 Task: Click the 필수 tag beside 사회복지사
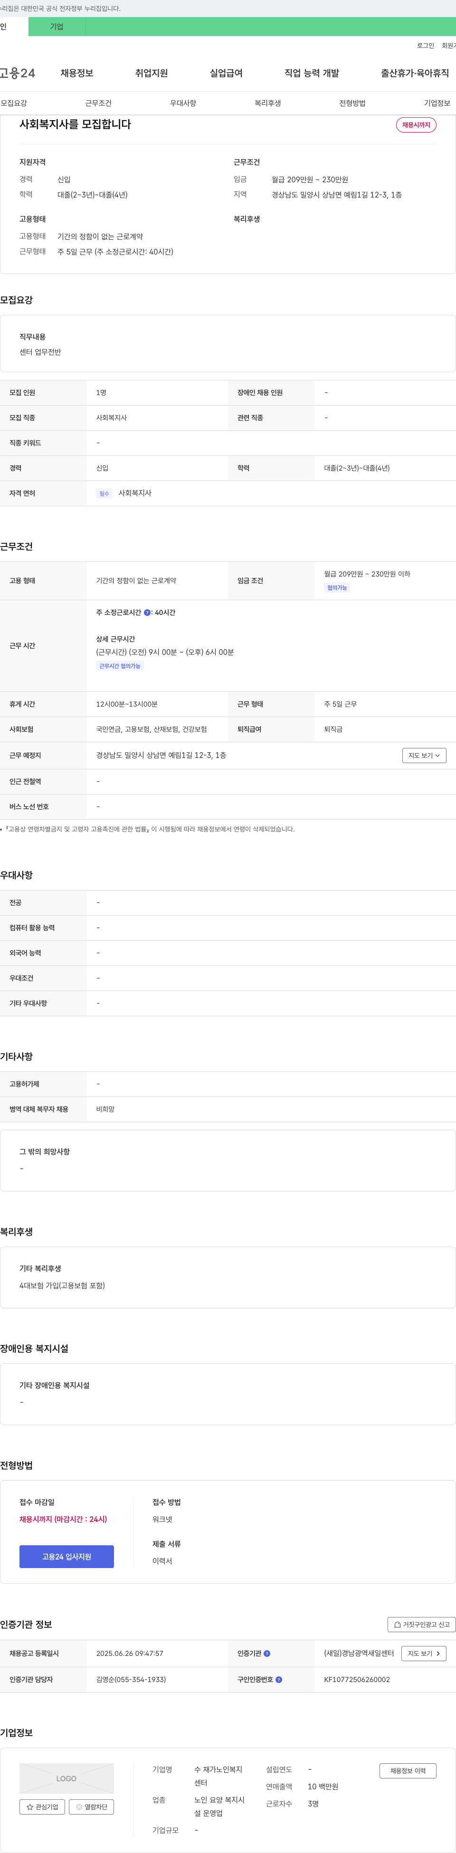104,493
